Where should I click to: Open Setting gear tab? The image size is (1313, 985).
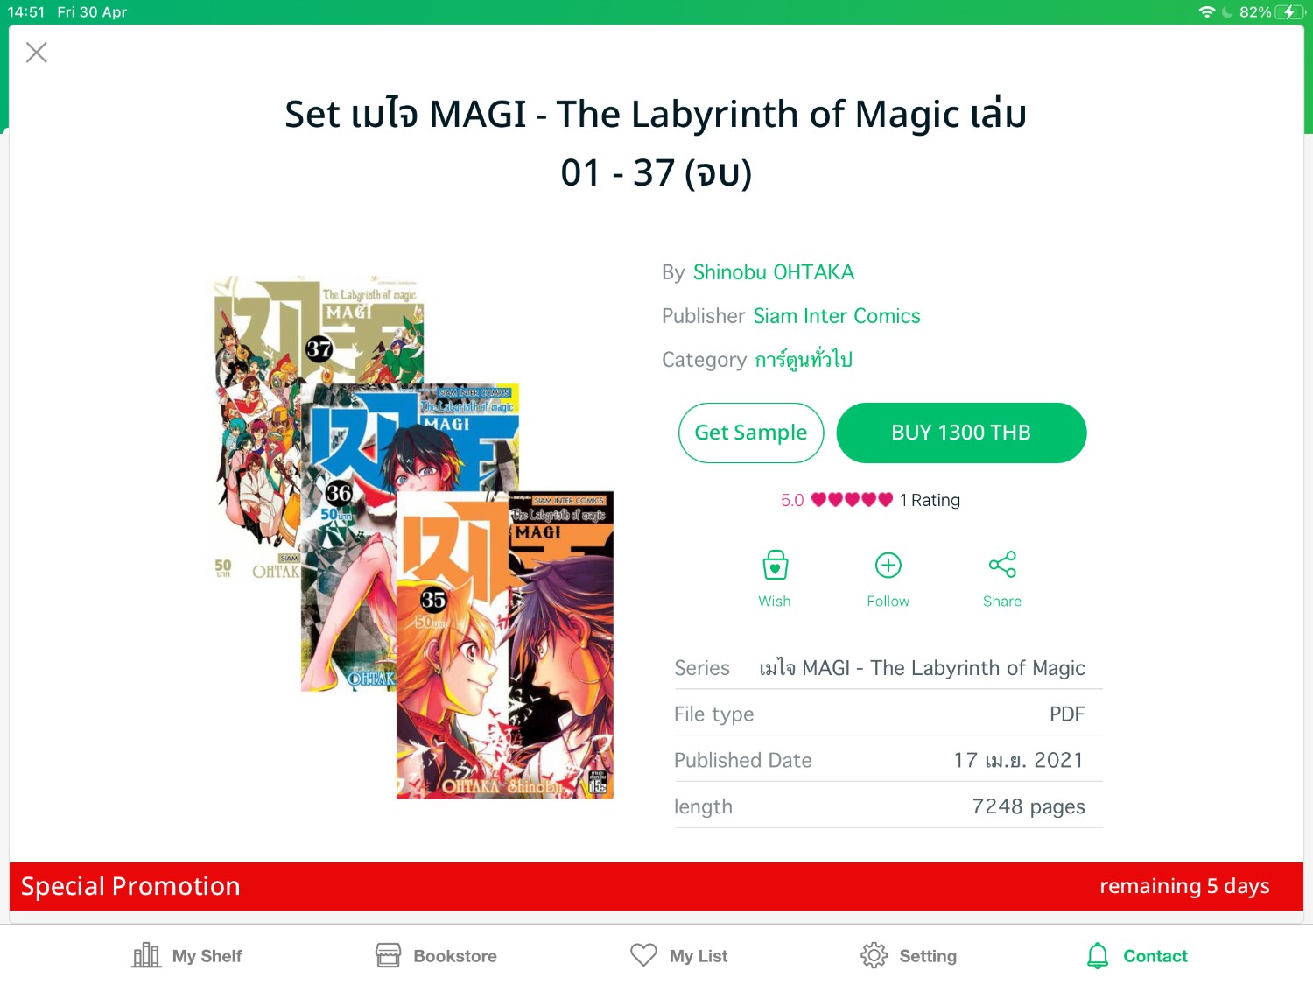tap(909, 955)
